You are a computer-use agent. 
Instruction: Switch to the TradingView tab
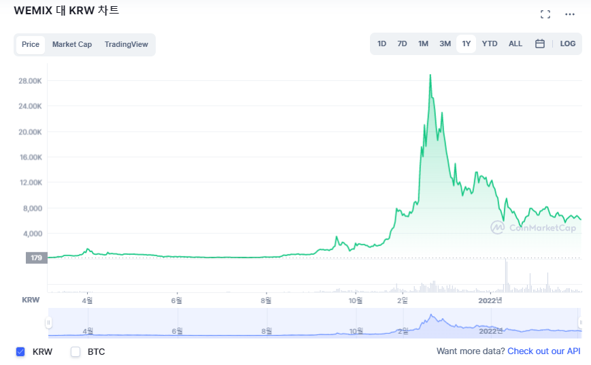[126, 44]
